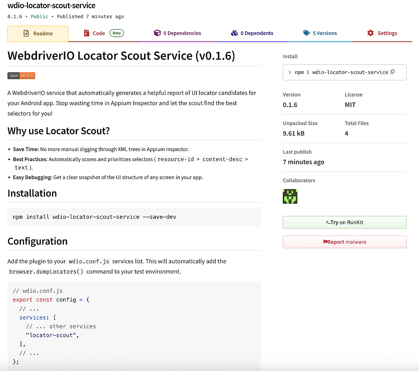Viewport: 419px width, 371px height.
Task: Open the Readme tab
Action: tap(38, 33)
